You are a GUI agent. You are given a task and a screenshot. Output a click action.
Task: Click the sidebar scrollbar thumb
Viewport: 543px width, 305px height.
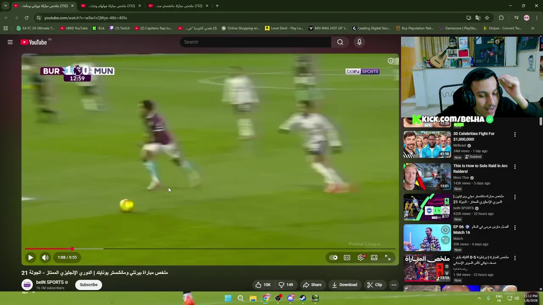540,121
